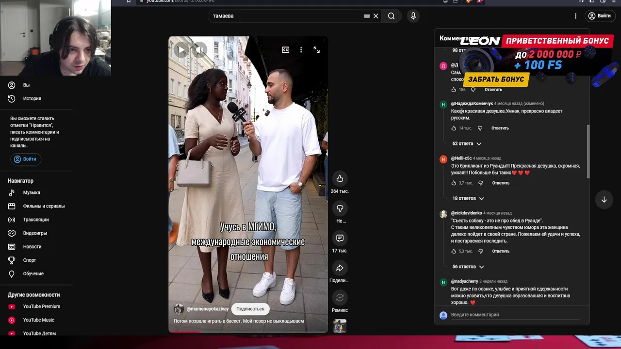The width and height of the screenshot is (621, 349).
Task: Open @НадеждаКоменчук profile name
Action: click(x=472, y=103)
